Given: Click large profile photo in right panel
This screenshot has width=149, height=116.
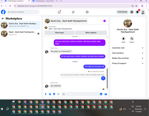Looking at the screenshot, I should click(128, 23).
